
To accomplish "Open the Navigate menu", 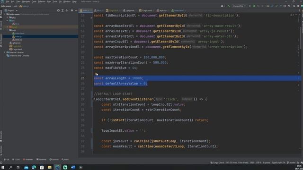I will [26, 1].
